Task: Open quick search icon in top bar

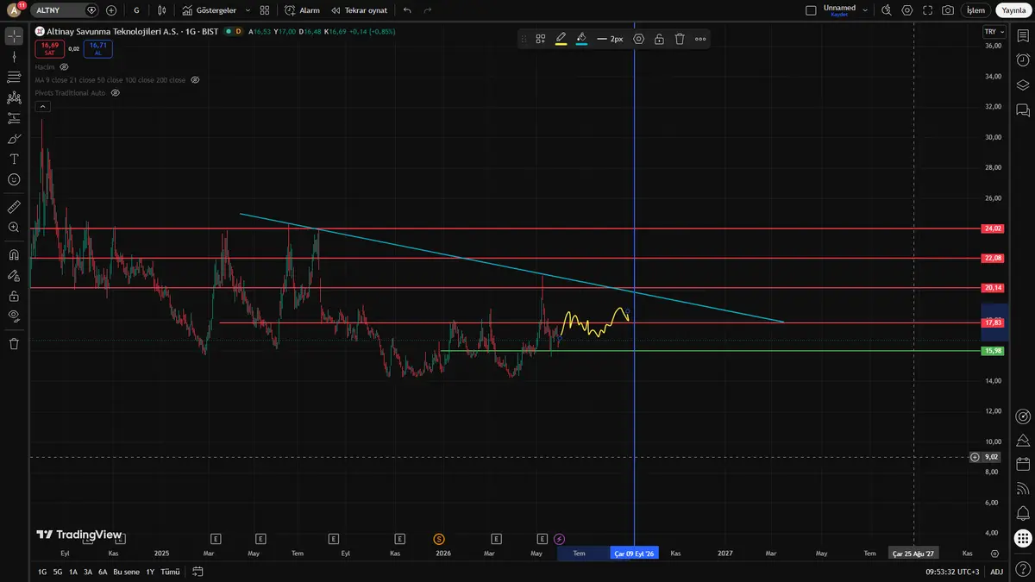Action: tap(886, 10)
